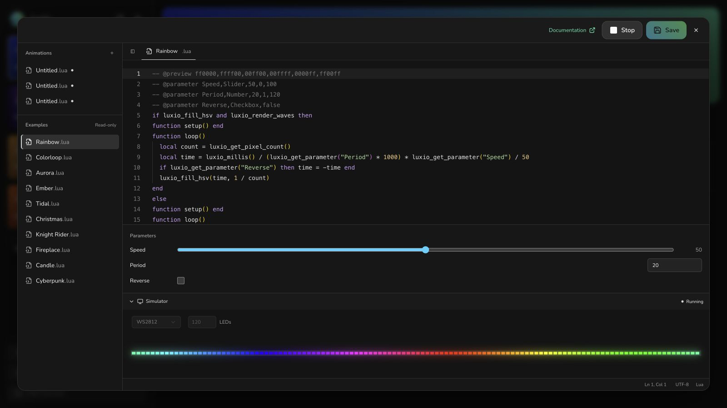This screenshot has width=727, height=408.
Task: Enable the Reverse checkbox
Action: click(181, 281)
